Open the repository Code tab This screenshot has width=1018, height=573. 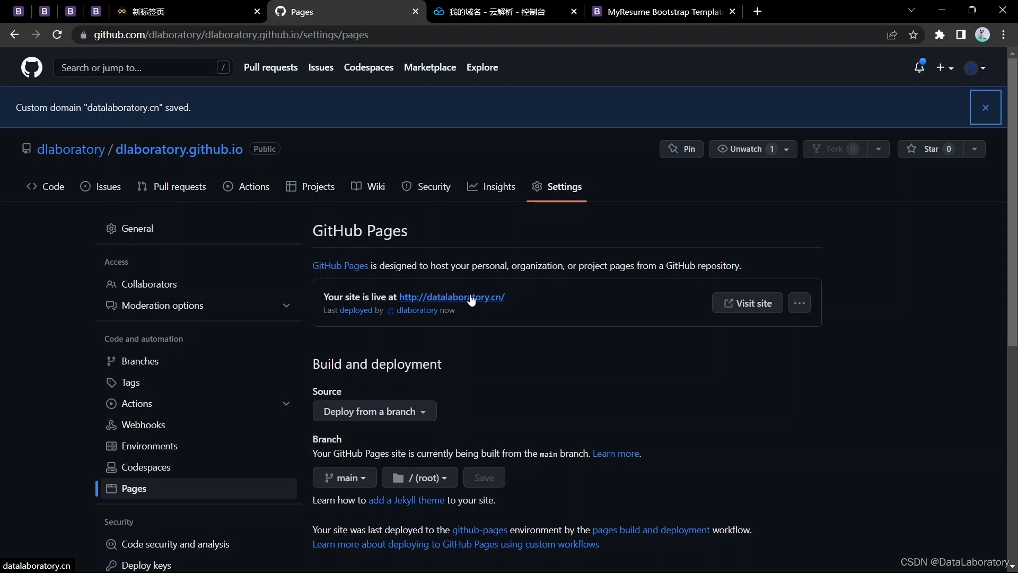46,187
